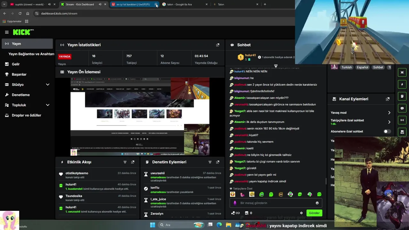The image size is (409, 230).
Task: Click the Kick logo
Action: [x=23, y=32]
